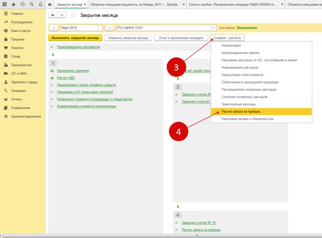Open the sections grid menu icon
Image resolution: width=322 pixels, height=238 pixels.
[x=5, y=4]
